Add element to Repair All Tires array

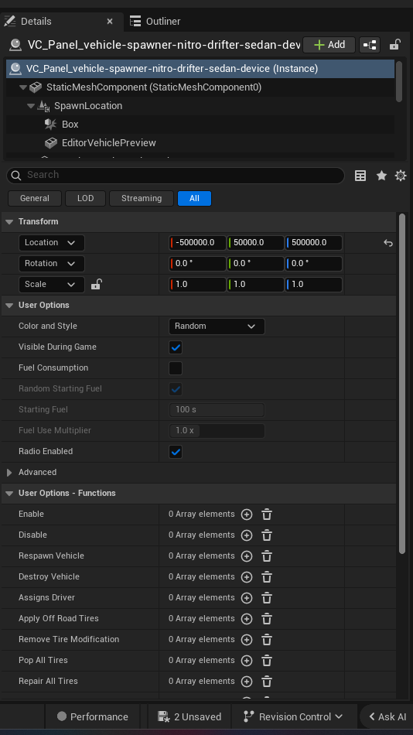[x=247, y=681]
